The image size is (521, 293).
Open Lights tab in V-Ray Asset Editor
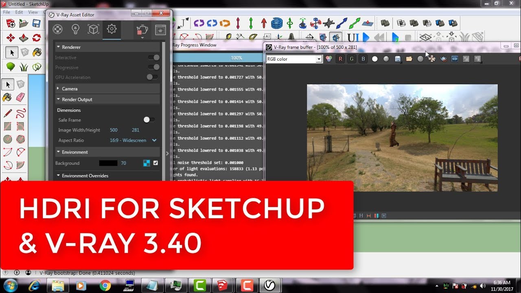tap(75, 29)
